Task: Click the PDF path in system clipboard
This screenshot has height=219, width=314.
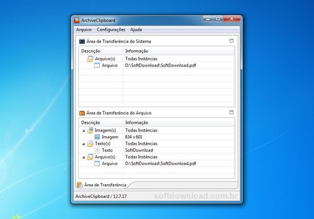Action: (x=160, y=66)
